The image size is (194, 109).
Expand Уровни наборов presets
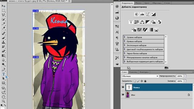pyautogui.click(x=125, y=37)
